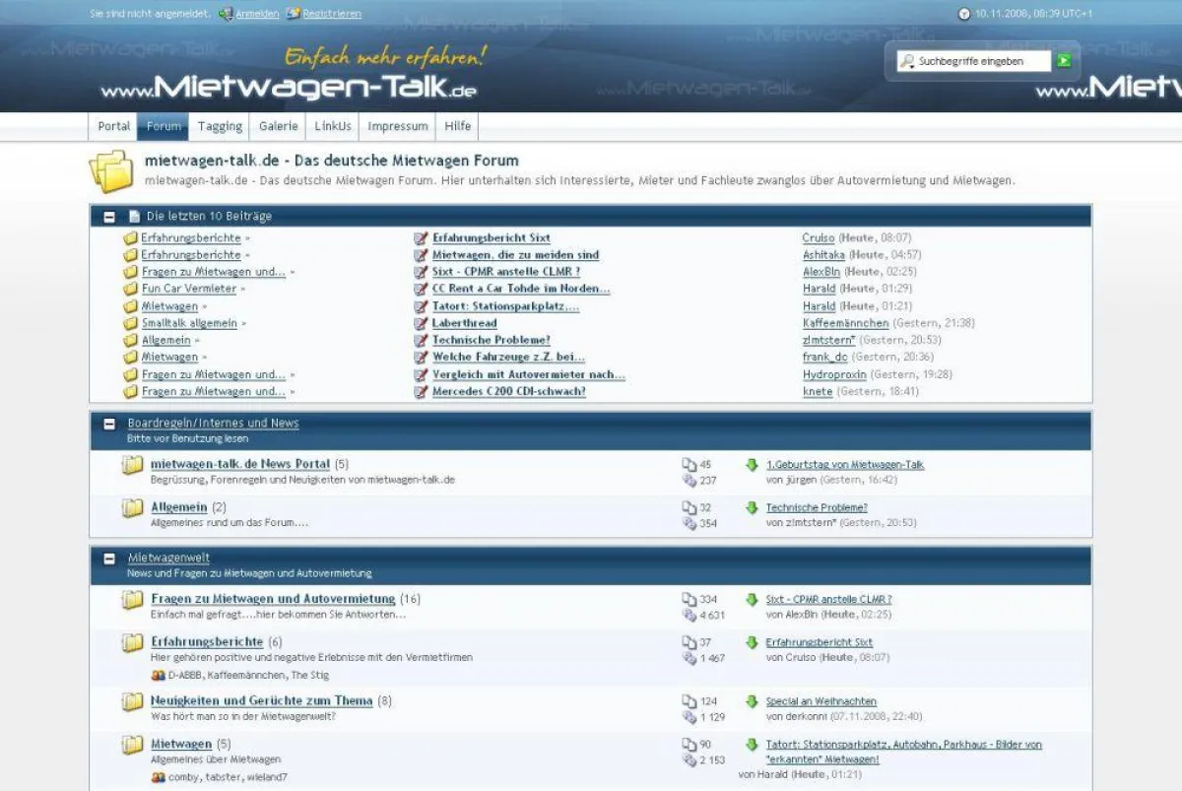This screenshot has height=791, width=1182.
Task: Switch to the Tagging tab
Action: [x=220, y=126]
